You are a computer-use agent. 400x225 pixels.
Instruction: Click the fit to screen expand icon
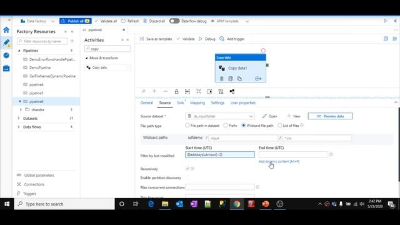[199, 91]
